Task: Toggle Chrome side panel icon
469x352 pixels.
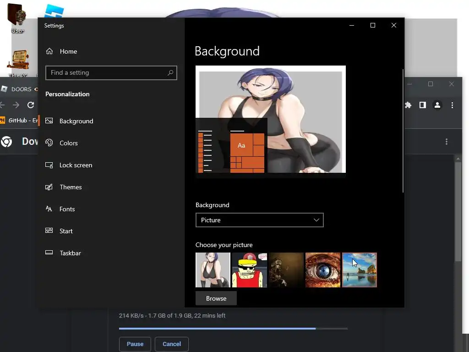Action: [423, 105]
